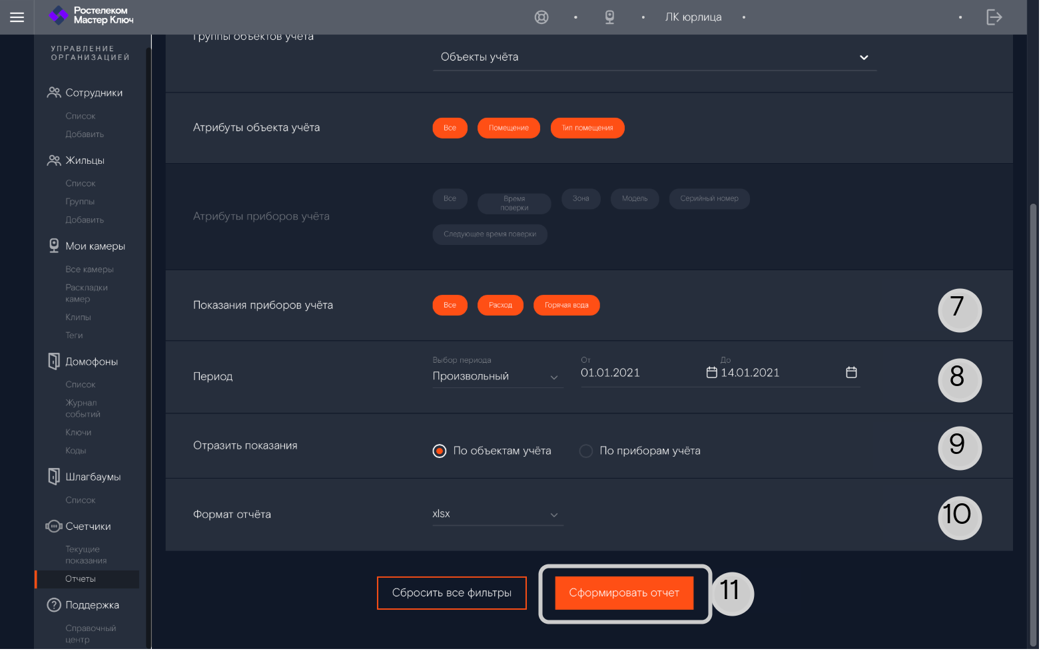This screenshot has height=651, width=1041.
Task: Click the camera icon in top bar
Action: [609, 17]
